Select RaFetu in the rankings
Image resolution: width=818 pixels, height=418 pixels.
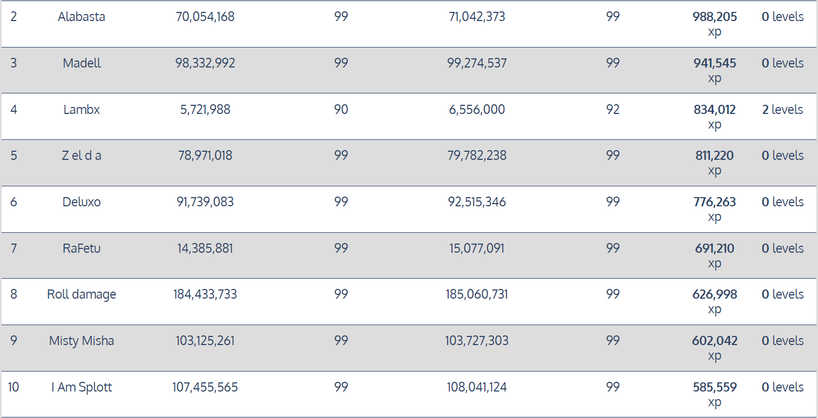82,248
